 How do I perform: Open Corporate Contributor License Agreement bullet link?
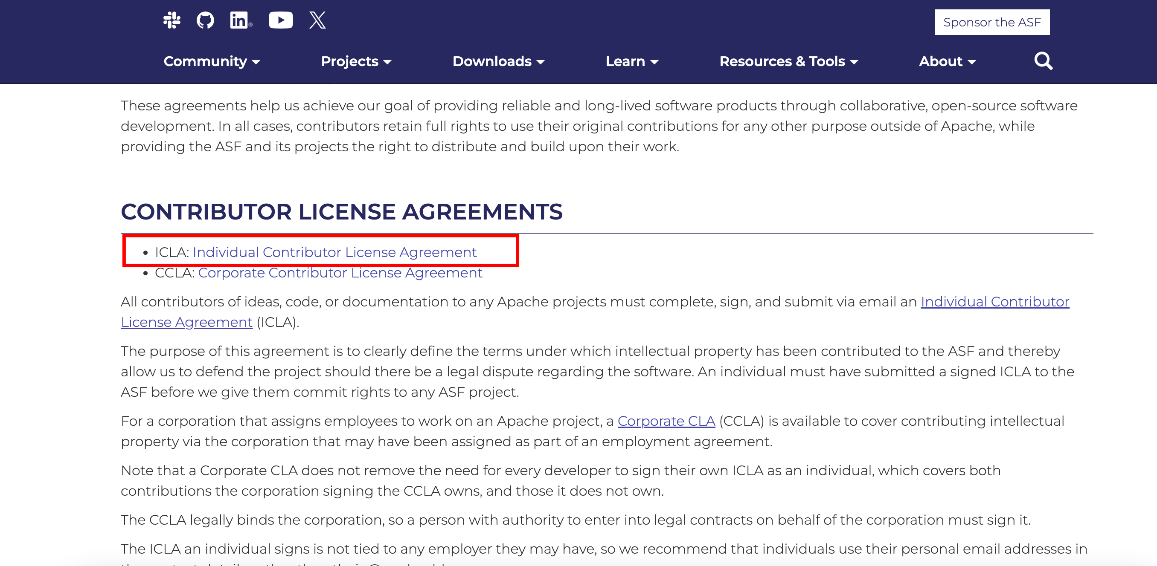pos(340,273)
